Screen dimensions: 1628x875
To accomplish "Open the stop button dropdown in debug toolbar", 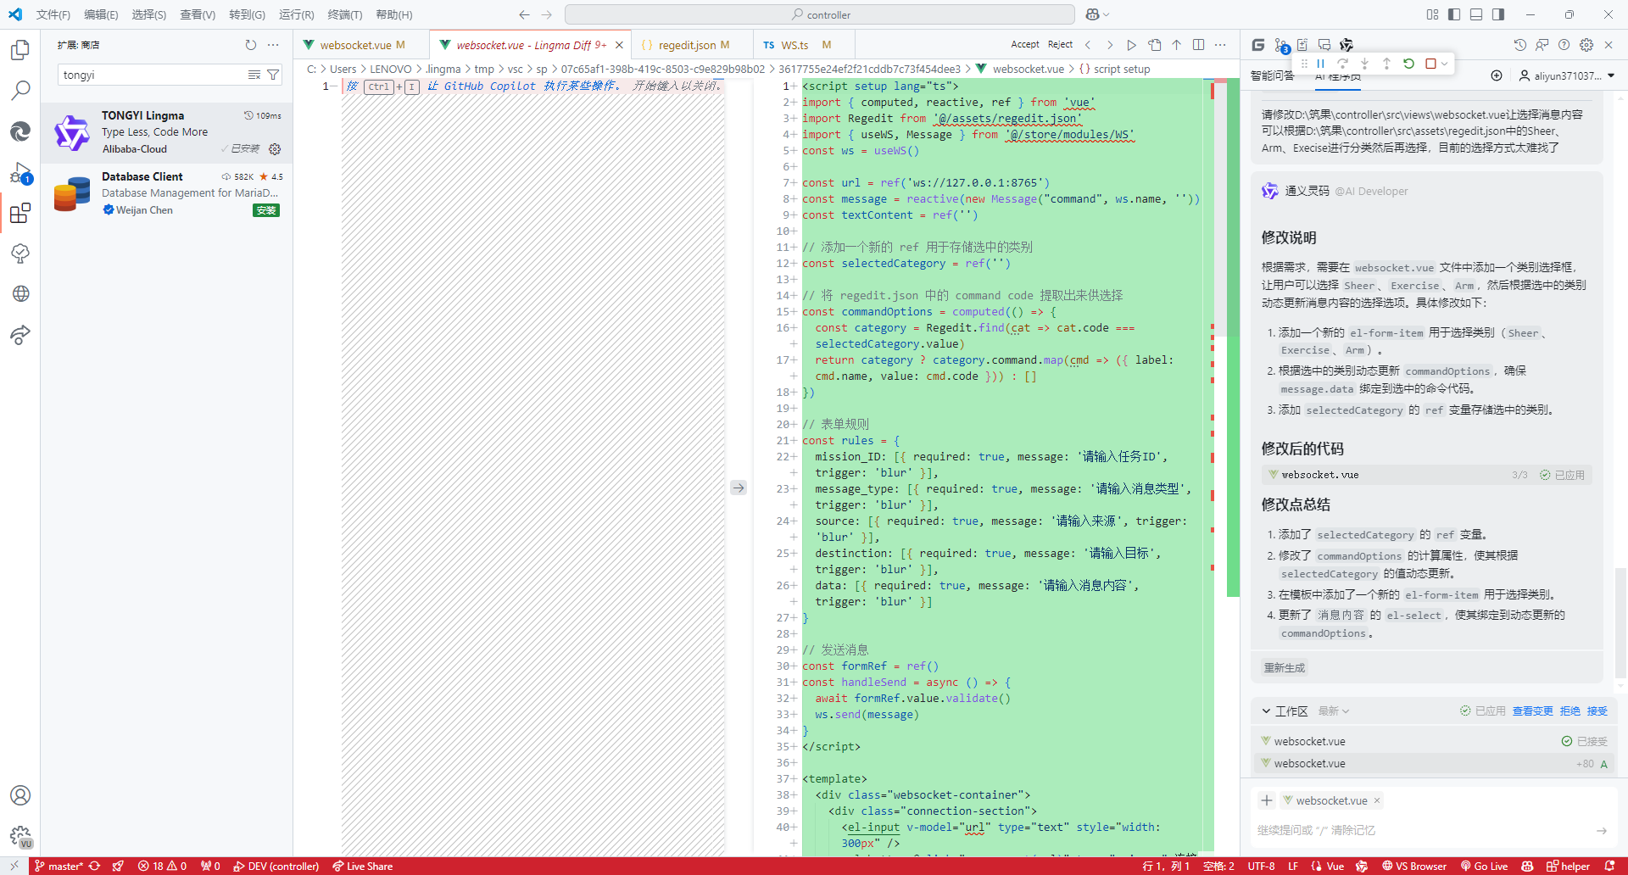I will point(1444,64).
